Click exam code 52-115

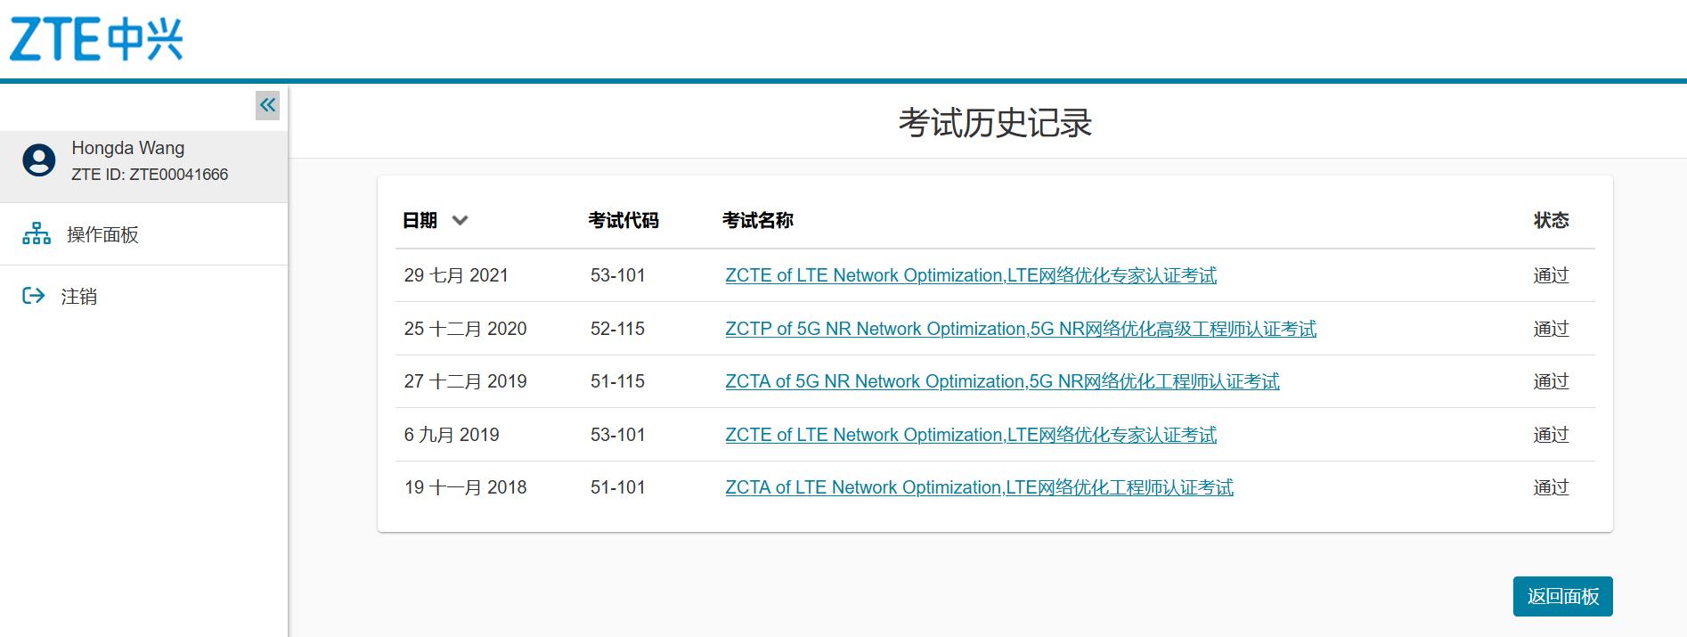tap(617, 329)
